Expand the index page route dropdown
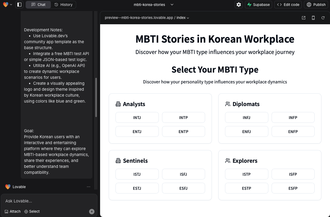 coord(183,18)
